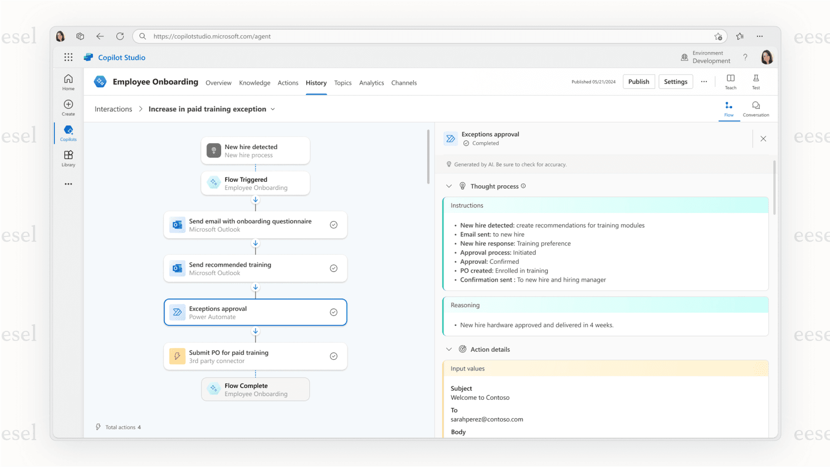Open the app launcher waffle icon

click(68, 57)
